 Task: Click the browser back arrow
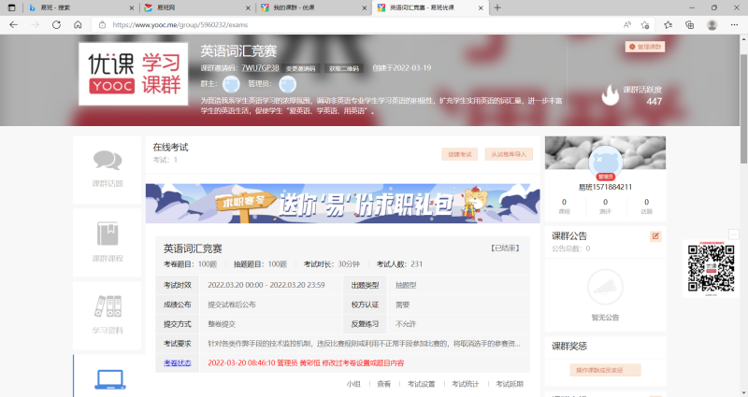(x=14, y=24)
